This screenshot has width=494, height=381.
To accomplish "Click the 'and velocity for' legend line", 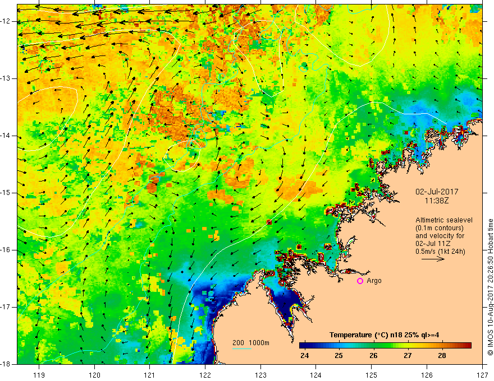I will tap(440, 236).
